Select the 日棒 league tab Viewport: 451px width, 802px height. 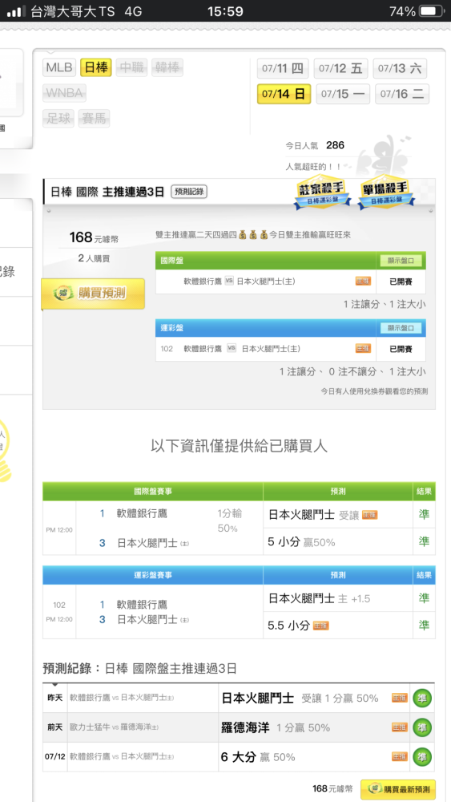click(96, 67)
